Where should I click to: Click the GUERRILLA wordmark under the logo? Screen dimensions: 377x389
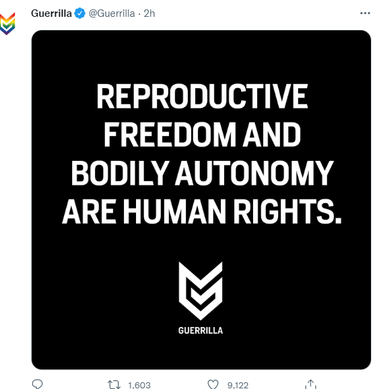(x=201, y=330)
